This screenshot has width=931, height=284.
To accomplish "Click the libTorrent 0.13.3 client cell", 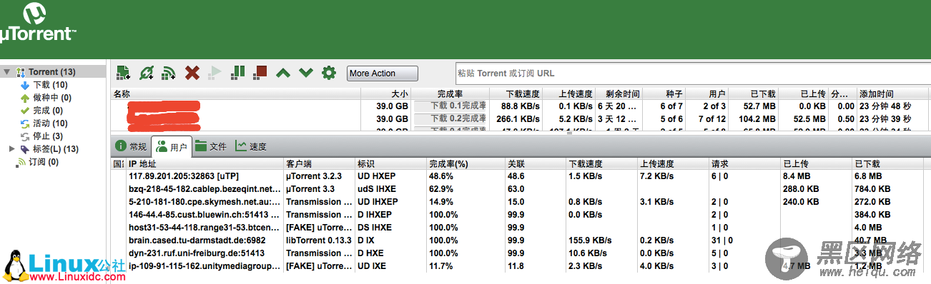I will [318, 240].
